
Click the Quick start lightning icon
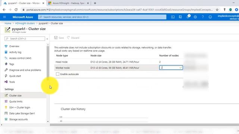tap(6, 76)
